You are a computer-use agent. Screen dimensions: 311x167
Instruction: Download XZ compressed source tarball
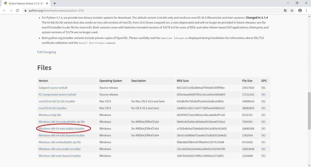point(57,95)
